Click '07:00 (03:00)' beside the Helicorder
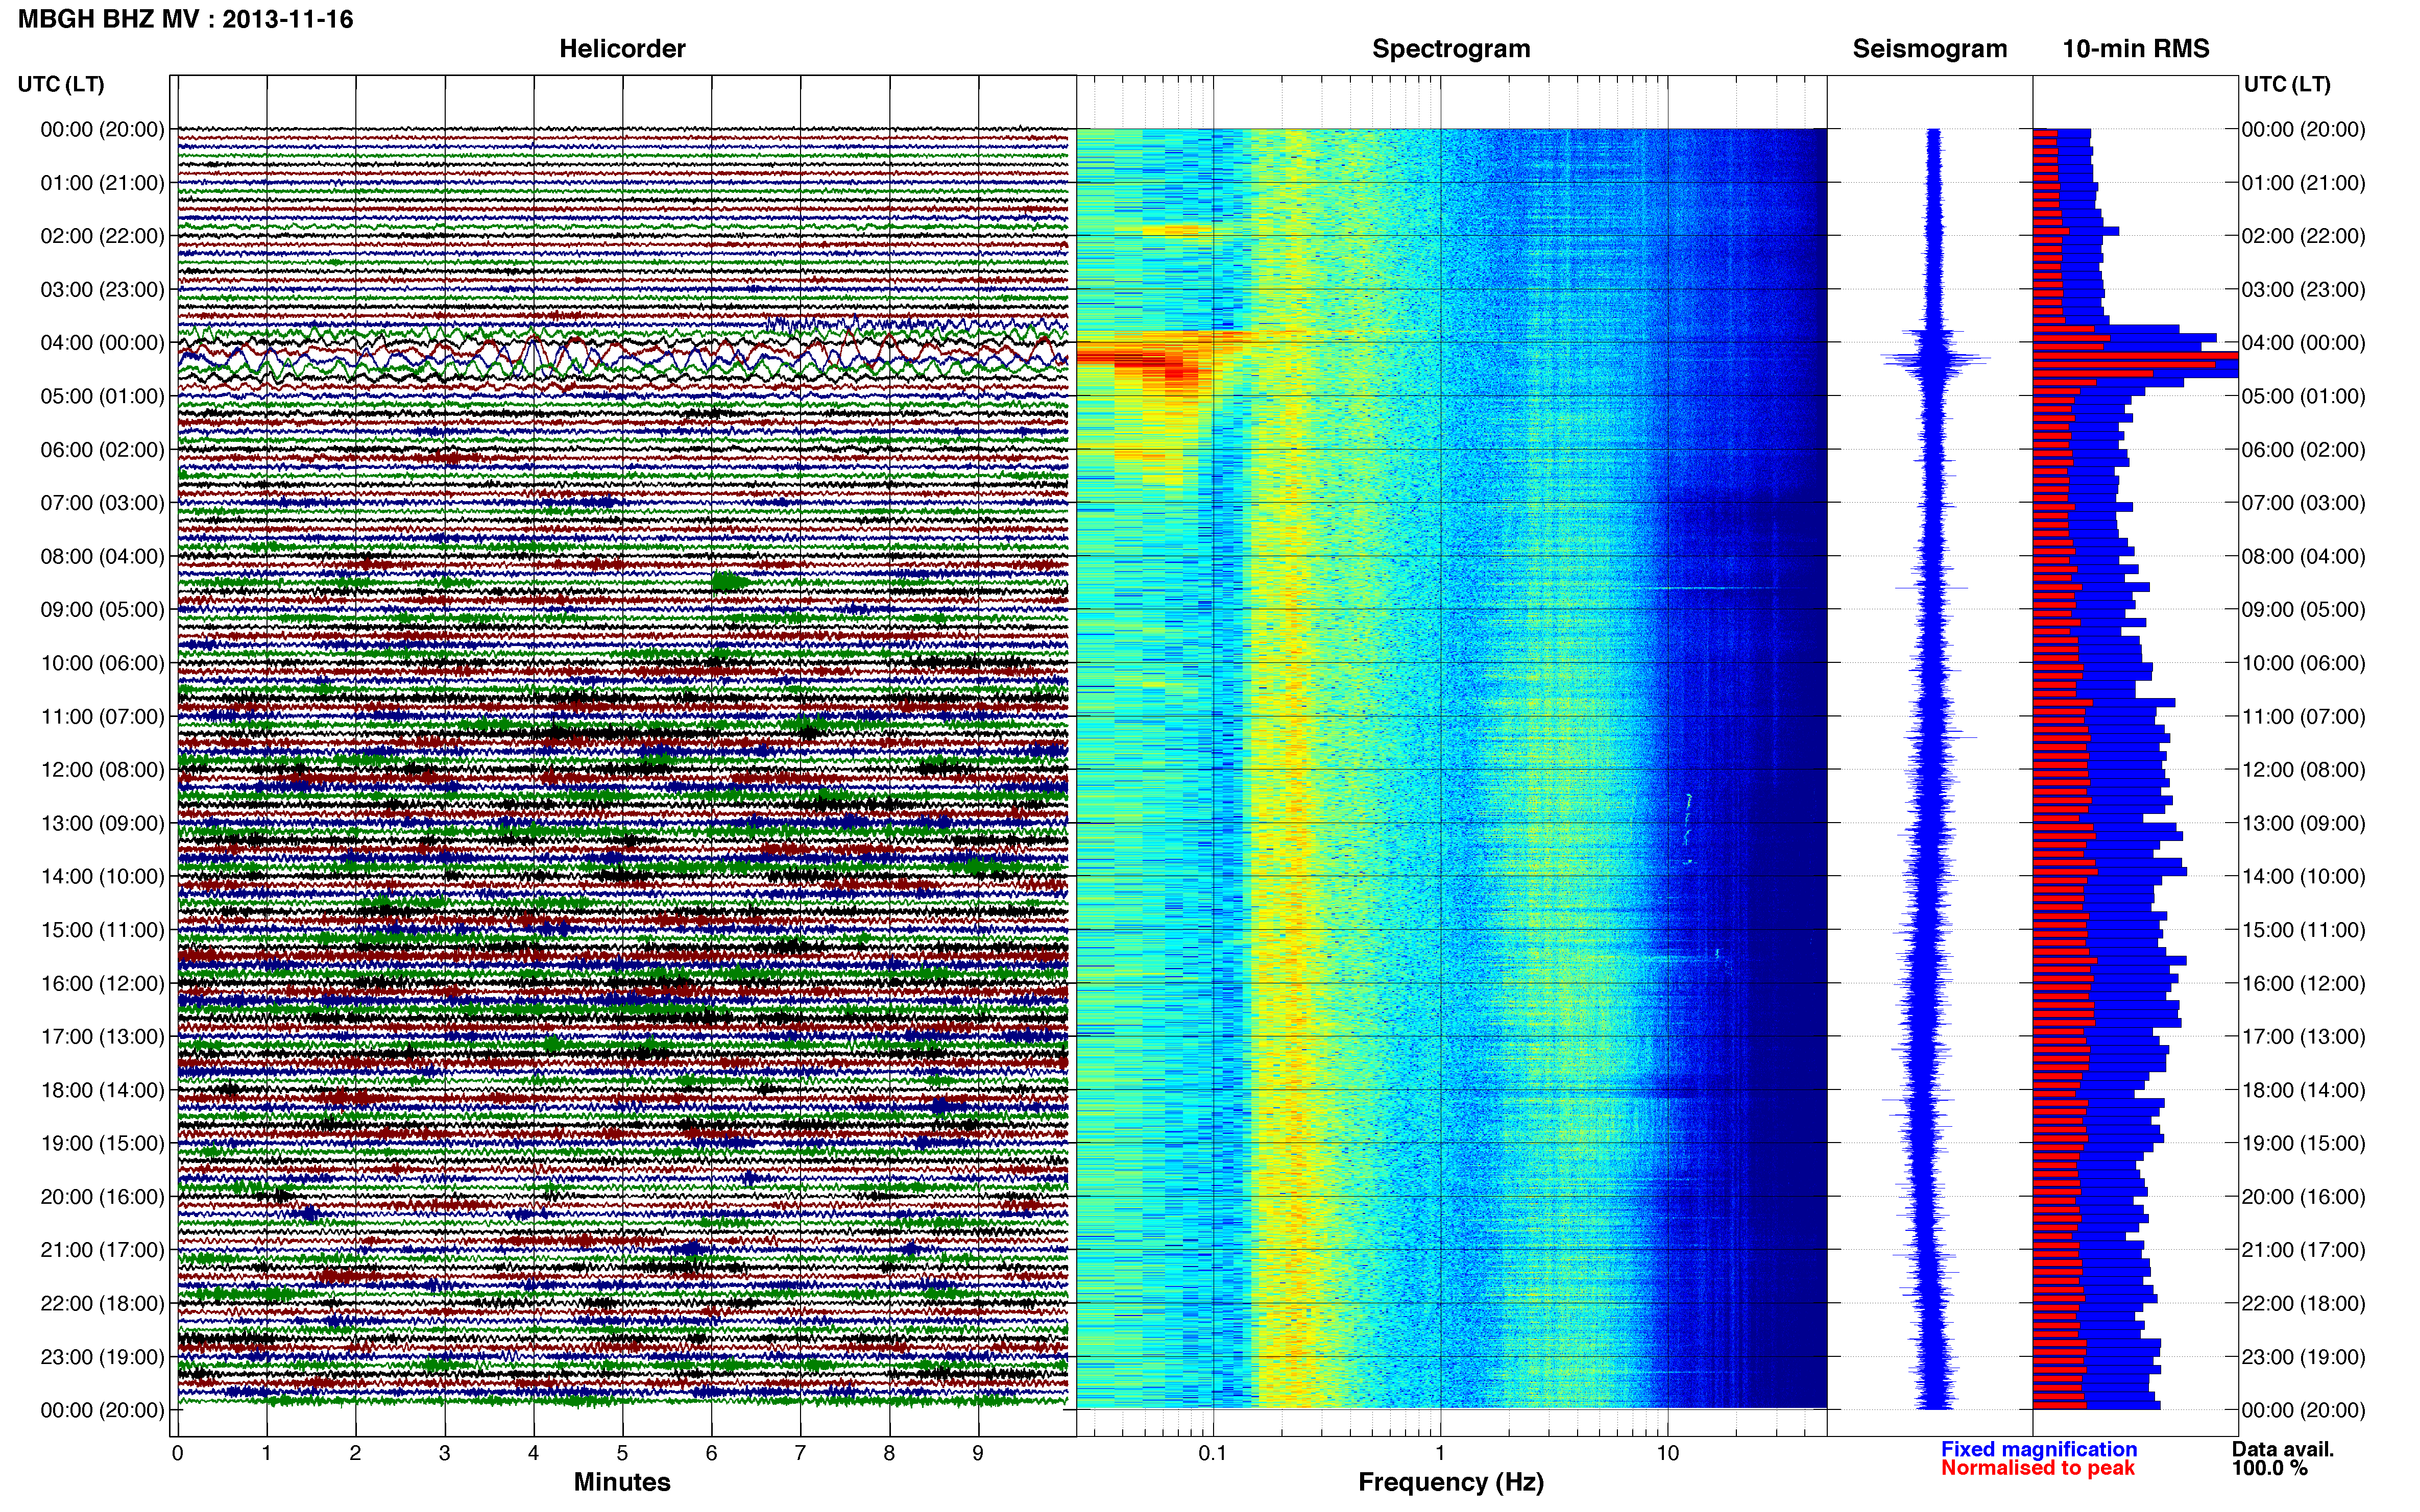The height and width of the screenshot is (1512, 2420). (x=102, y=503)
